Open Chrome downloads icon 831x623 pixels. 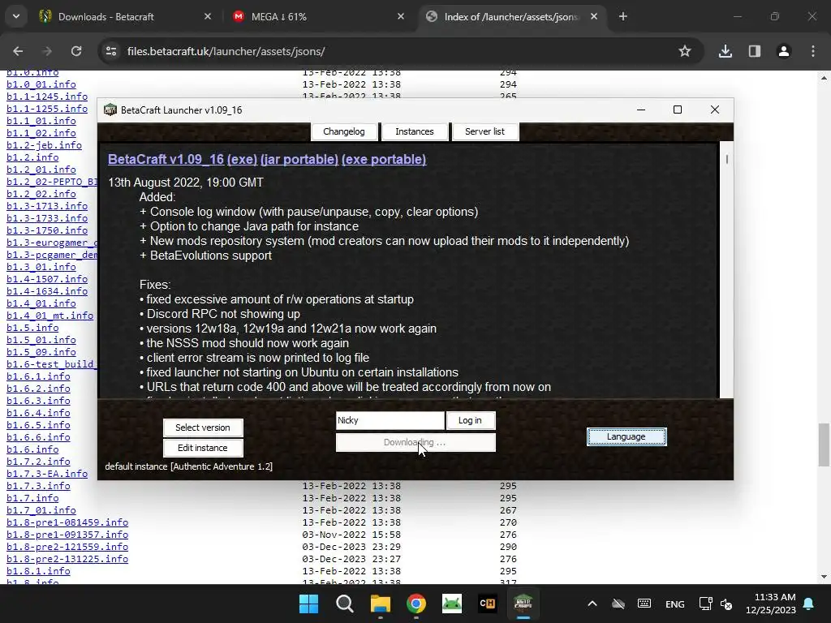pos(726,51)
